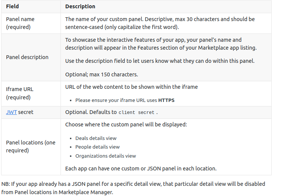Click 'Choose where the custom panel' sentence
The height and width of the screenshot is (196, 286).
point(126,125)
